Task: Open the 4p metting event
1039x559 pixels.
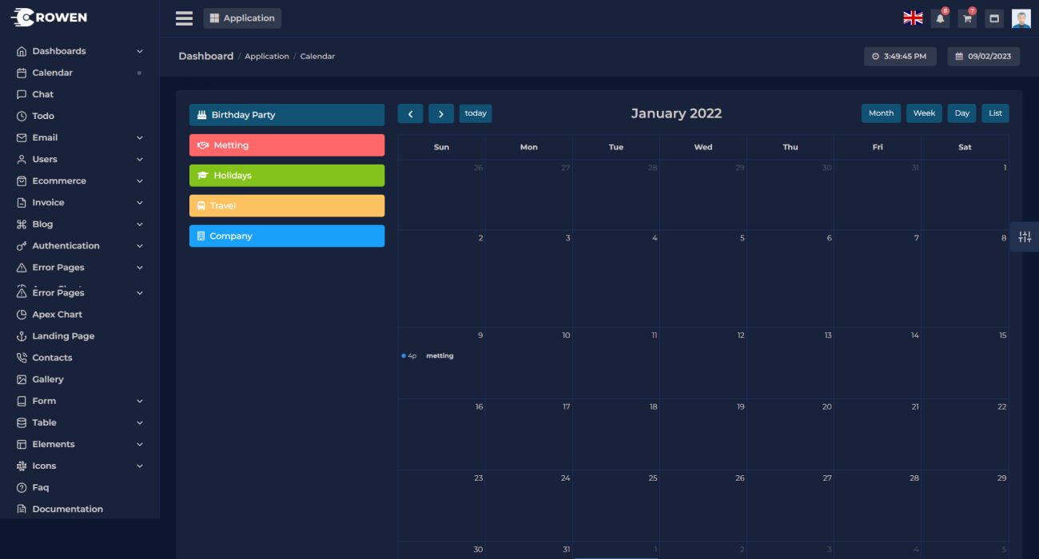Action: point(441,356)
